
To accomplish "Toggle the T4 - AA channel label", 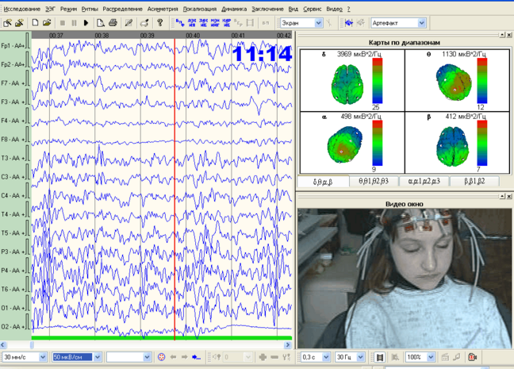I will pyautogui.click(x=13, y=214).
